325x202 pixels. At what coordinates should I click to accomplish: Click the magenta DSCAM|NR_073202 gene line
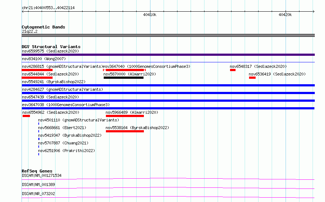tap(168, 197)
